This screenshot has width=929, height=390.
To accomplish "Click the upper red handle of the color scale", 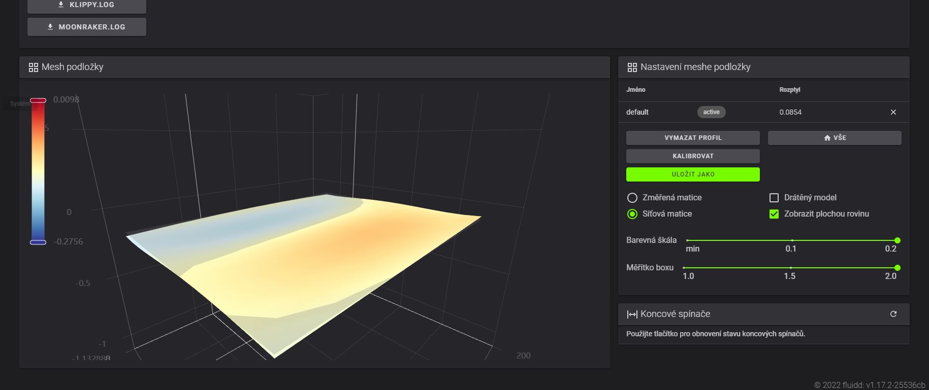I will (38, 100).
